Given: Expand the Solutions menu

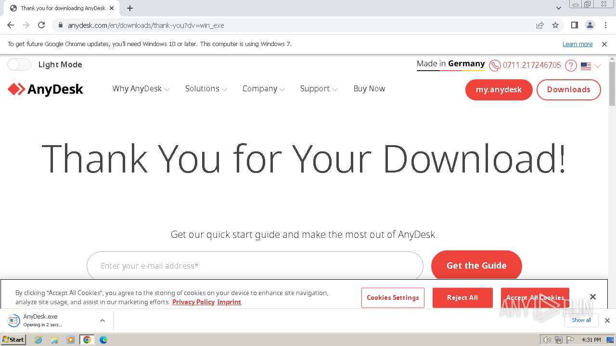Looking at the screenshot, I should [206, 89].
